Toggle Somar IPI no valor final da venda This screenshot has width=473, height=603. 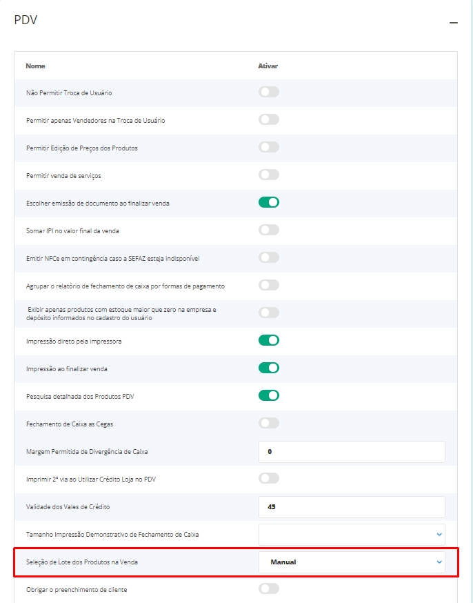pyautogui.click(x=269, y=230)
